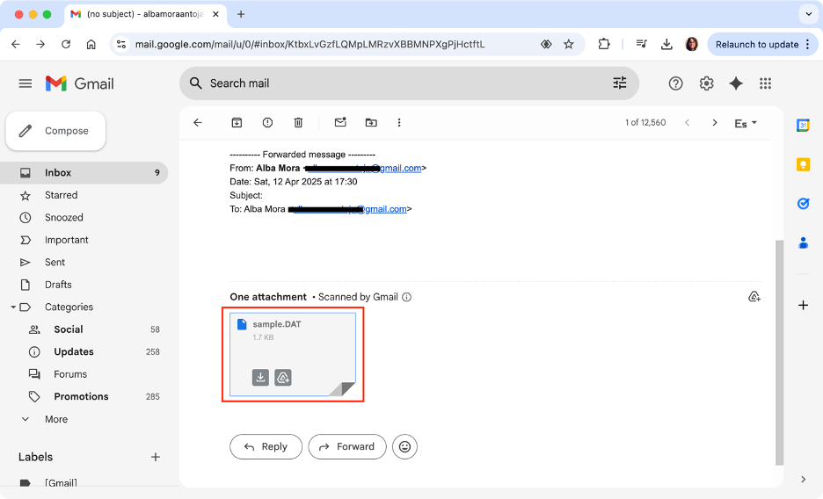Open Google Keep side panel
The width and height of the screenshot is (823, 499).
tap(803, 164)
